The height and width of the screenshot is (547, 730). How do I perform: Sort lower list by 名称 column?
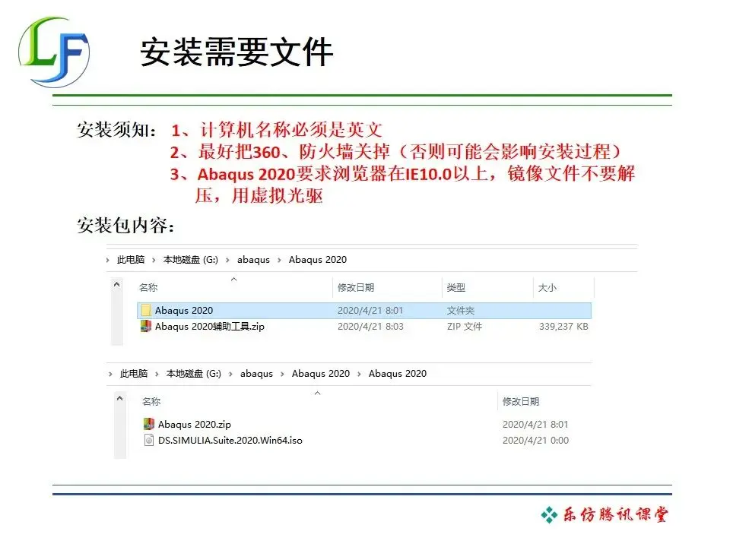(x=151, y=401)
